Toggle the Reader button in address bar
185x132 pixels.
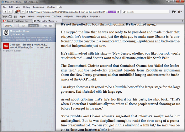tap(112, 12)
